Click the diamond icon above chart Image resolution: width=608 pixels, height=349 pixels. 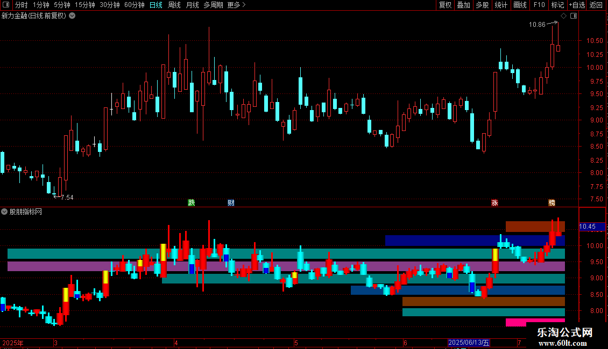click(x=563, y=16)
